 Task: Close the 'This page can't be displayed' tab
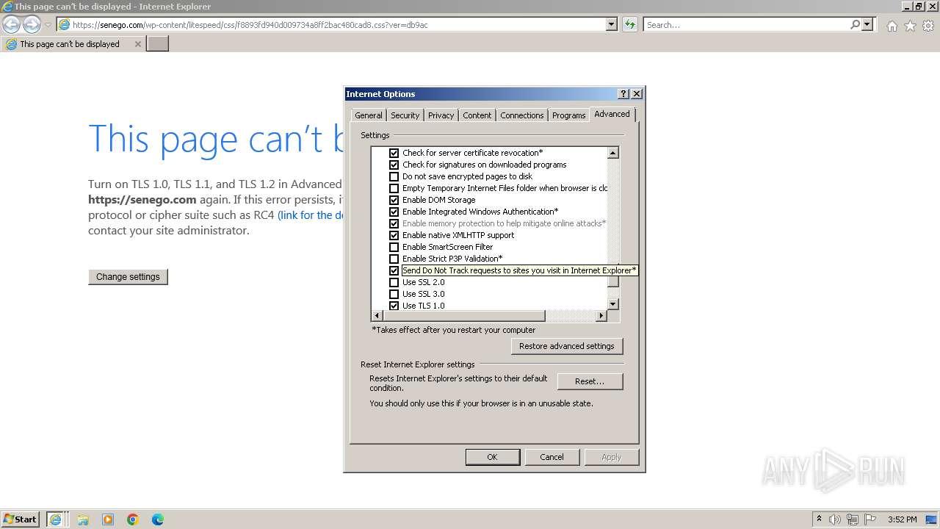tap(137, 44)
